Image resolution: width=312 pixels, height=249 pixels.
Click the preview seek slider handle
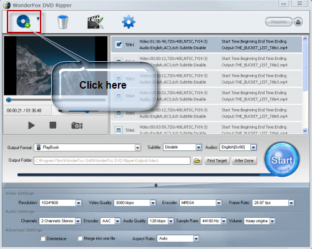9,100
